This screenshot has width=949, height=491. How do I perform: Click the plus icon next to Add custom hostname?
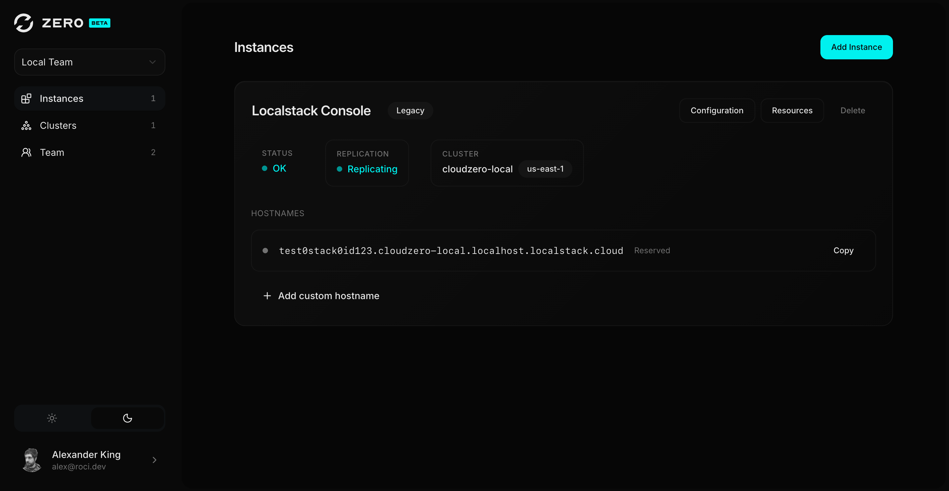click(x=267, y=295)
